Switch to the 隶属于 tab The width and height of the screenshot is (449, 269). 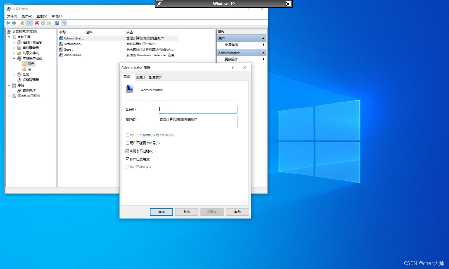coord(141,77)
